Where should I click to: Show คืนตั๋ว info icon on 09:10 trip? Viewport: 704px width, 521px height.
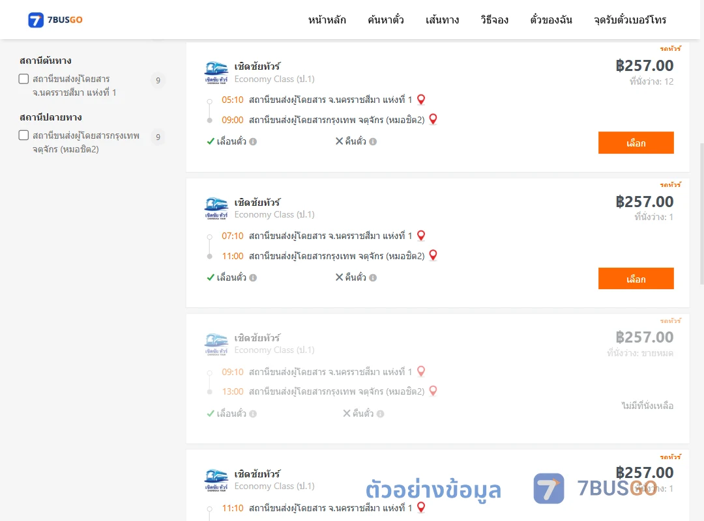(380, 414)
